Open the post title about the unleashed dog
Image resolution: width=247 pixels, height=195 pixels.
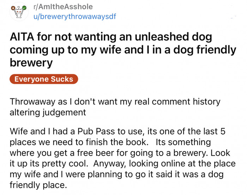pyautogui.click(x=123, y=50)
